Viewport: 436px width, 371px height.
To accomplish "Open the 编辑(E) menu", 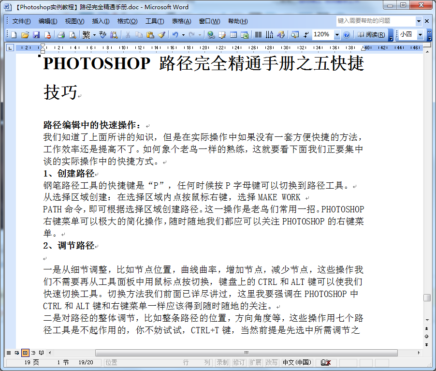I will click(48, 21).
